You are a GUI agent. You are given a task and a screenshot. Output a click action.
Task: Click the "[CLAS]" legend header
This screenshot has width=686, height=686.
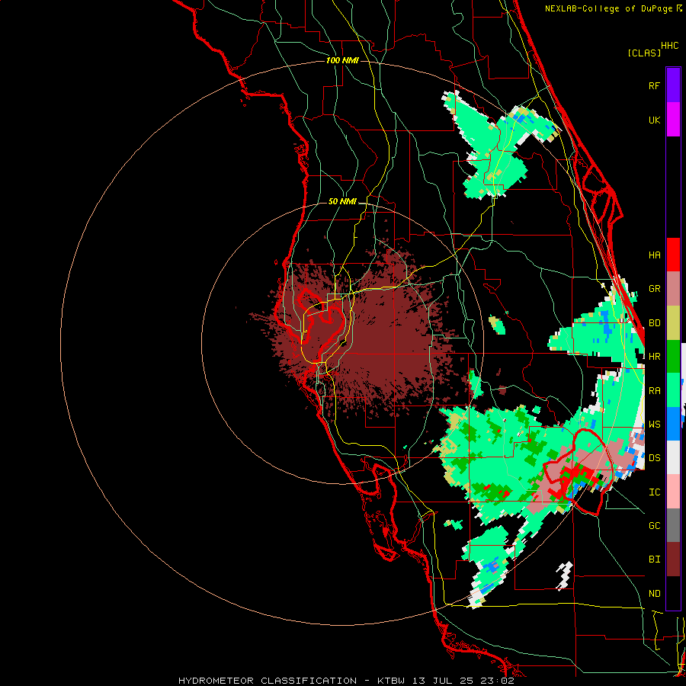point(644,53)
